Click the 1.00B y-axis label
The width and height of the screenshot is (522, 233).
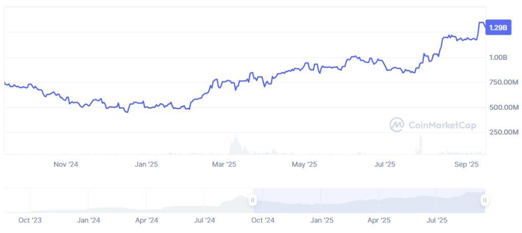pos(498,57)
